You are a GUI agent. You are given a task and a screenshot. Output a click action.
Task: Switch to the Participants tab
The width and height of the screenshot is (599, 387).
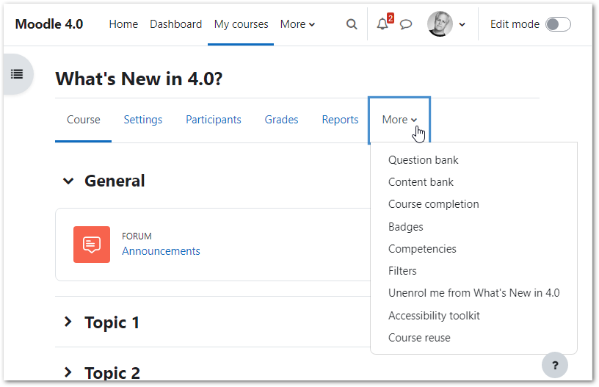coord(214,120)
